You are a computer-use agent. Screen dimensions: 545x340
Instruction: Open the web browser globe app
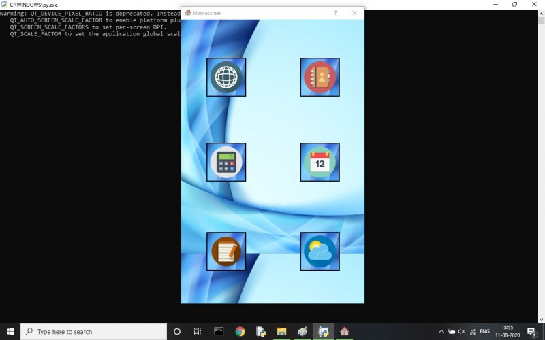point(226,77)
